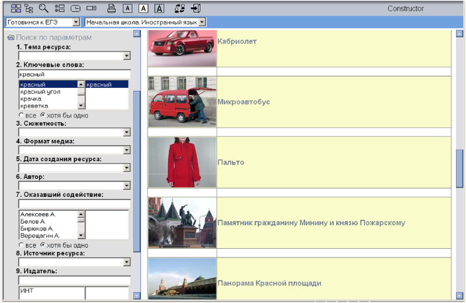Open the 'Панорама Красной площади' resource title
Screen dimensions: 466x303
click(269, 283)
